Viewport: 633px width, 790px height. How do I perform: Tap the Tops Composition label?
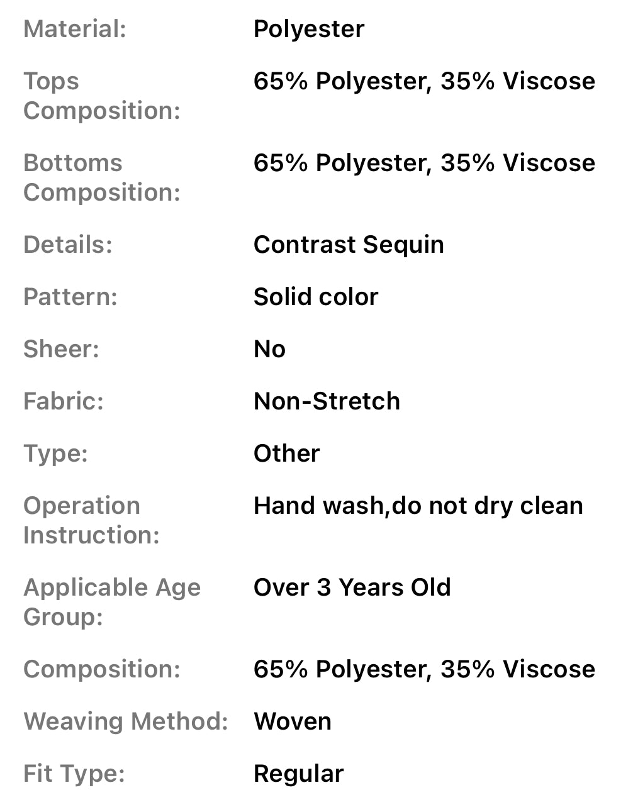[101, 96]
